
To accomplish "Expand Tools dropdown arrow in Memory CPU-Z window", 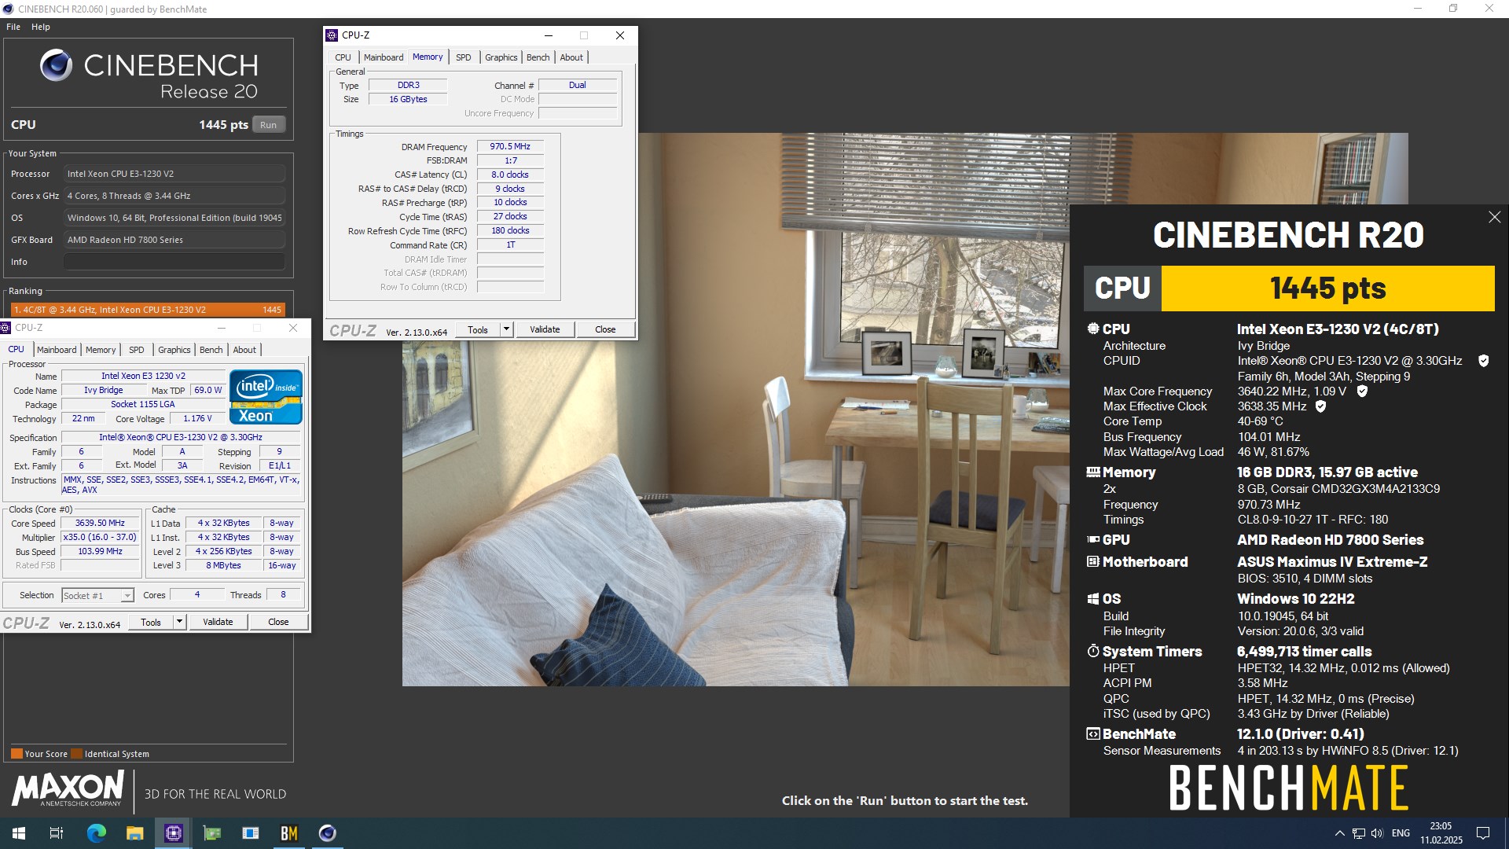I will [507, 330].
